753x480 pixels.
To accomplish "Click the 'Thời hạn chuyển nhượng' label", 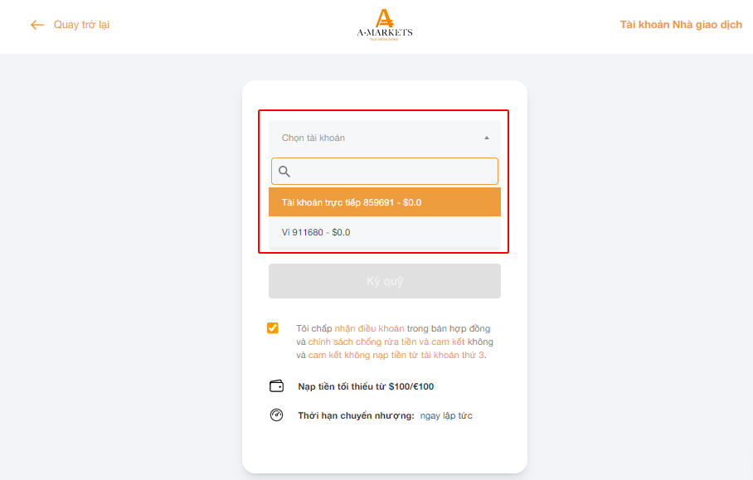I will 356,415.
